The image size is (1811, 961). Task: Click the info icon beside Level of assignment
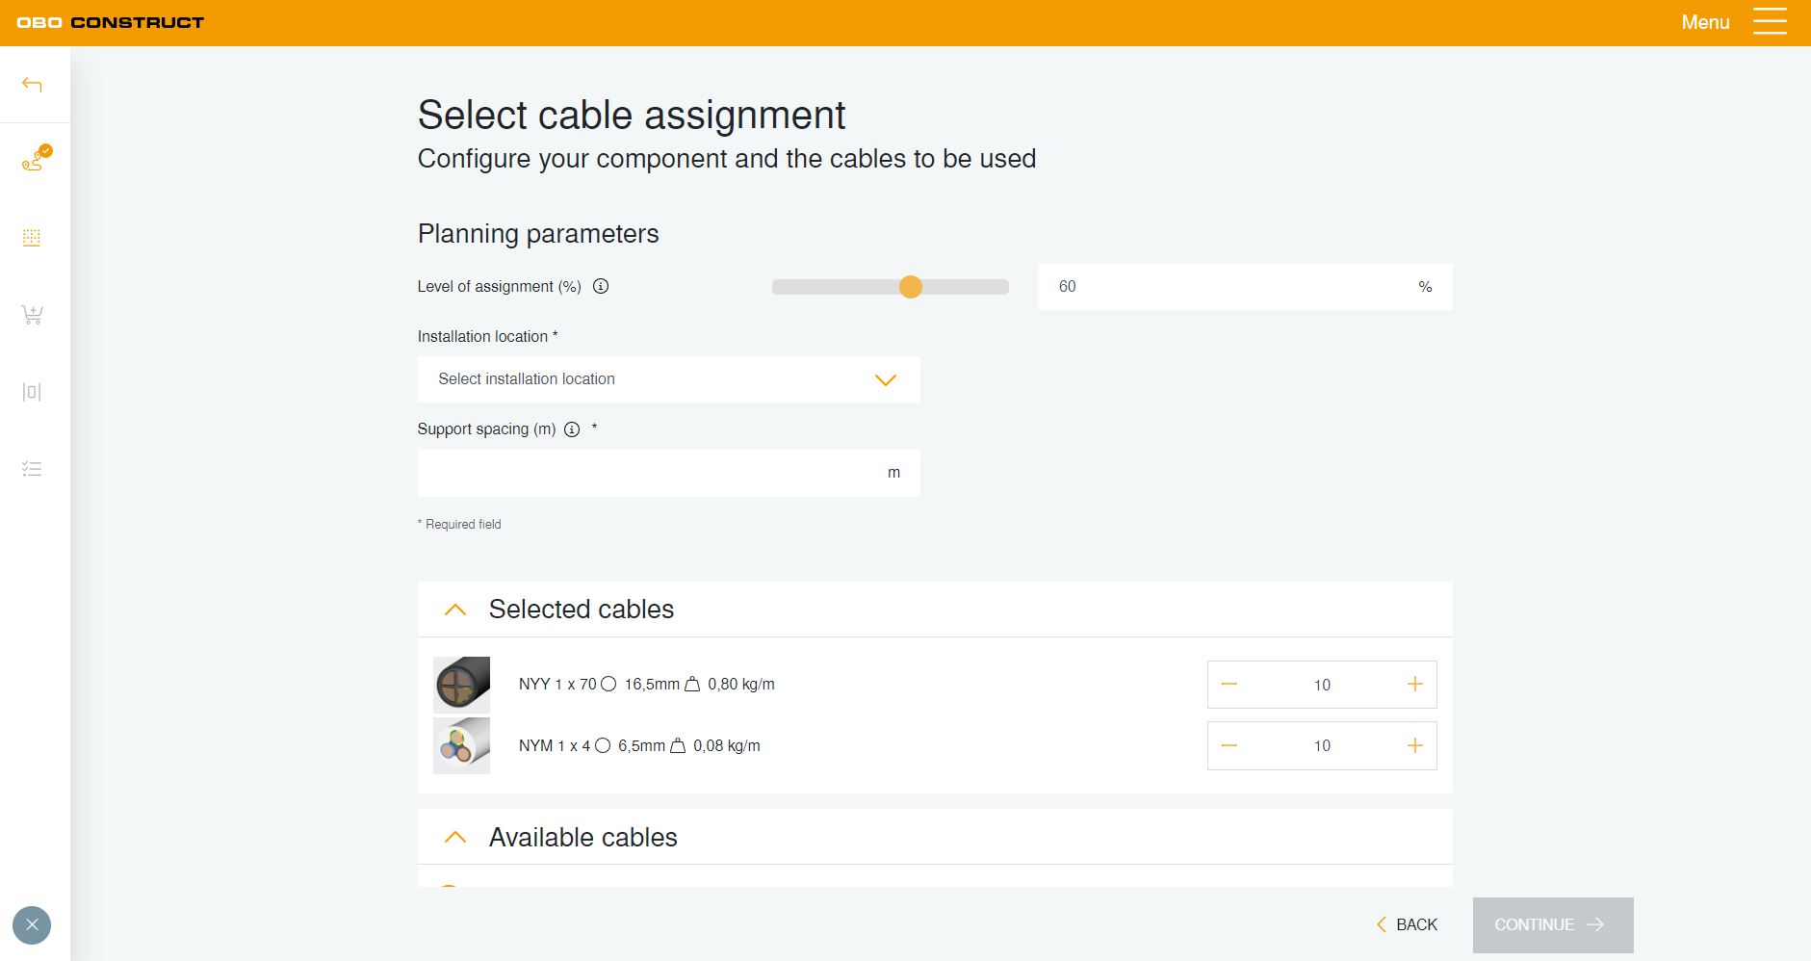point(601,286)
